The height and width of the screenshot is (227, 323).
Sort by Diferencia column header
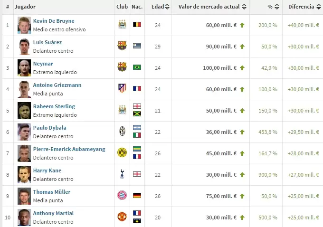pos(304,7)
